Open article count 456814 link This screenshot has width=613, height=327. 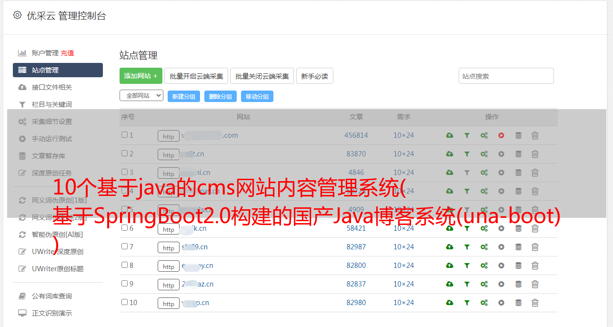tap(356, 135)
